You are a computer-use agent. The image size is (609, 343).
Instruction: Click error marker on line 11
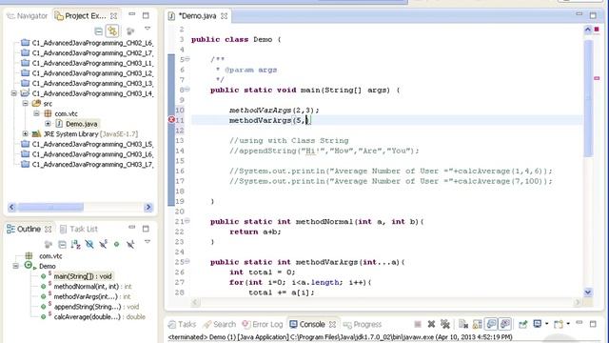pos(171,120)
